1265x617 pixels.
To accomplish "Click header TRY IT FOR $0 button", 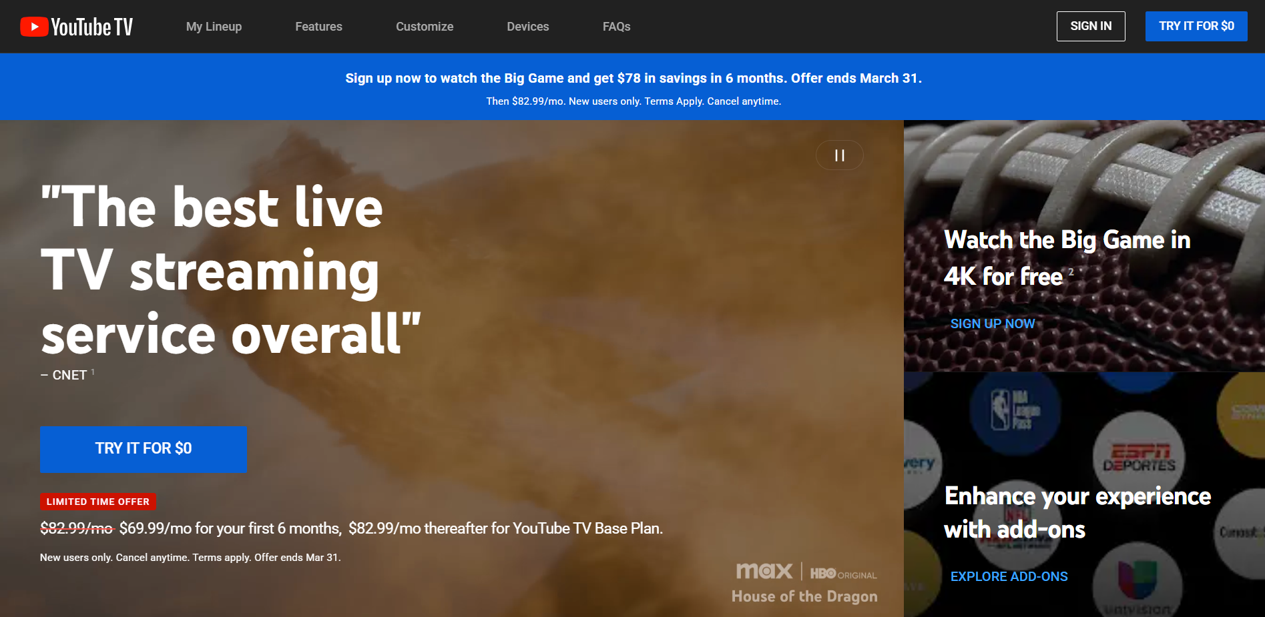I will [1196, 26].
